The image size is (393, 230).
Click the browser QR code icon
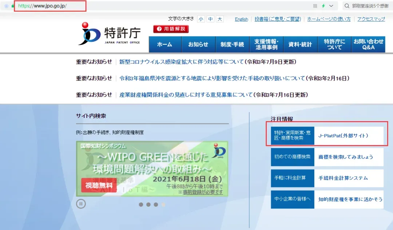tap(315, 6)
